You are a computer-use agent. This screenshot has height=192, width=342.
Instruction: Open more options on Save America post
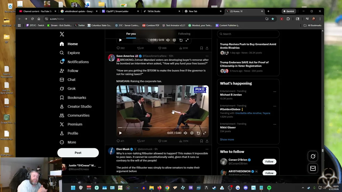coord(207,56)
